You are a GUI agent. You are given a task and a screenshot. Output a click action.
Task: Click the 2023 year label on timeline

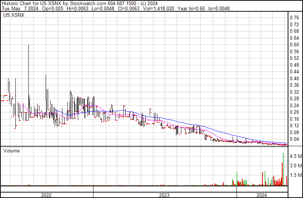[x=164, y=195]
